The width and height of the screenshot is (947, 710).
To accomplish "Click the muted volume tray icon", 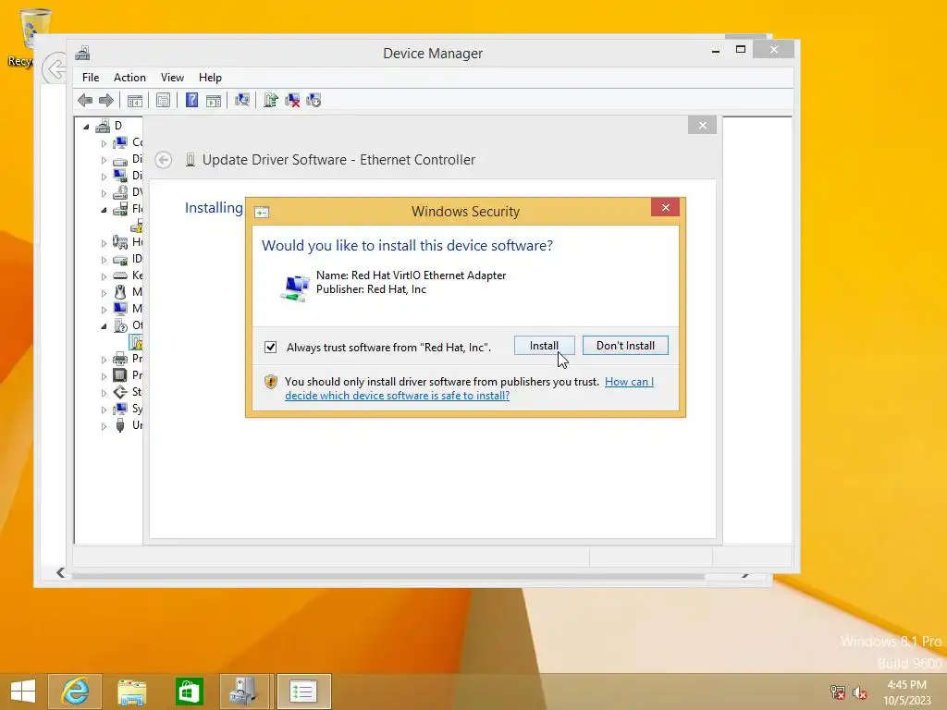I will pyautogui.click(x=859, y=692).
